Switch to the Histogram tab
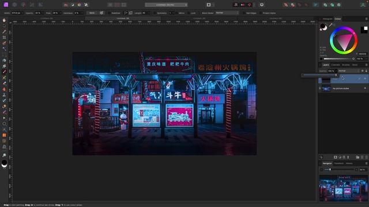The image size is (369, 207). coord(327,19)
